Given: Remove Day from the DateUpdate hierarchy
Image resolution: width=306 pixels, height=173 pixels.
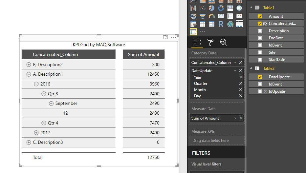Looking at the screenshot, I should [241, 96].
